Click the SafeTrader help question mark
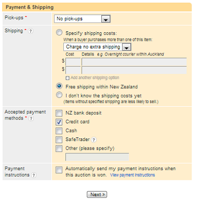The width and height of the screenshot is (198, 203). 94,139
